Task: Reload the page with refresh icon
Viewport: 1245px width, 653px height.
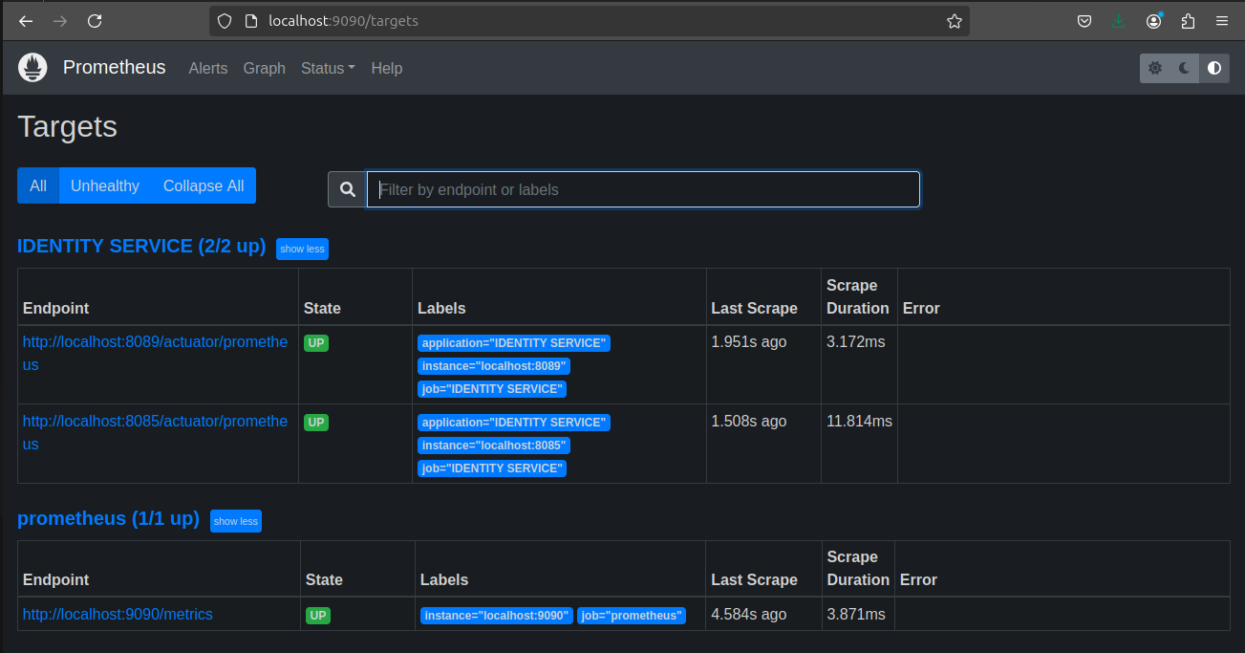Action: pos(95,20)
